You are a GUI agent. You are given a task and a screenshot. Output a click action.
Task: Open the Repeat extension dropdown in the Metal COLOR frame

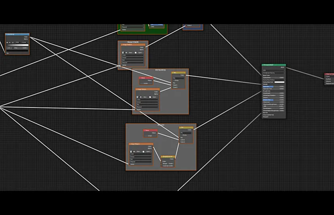[133, 63]
